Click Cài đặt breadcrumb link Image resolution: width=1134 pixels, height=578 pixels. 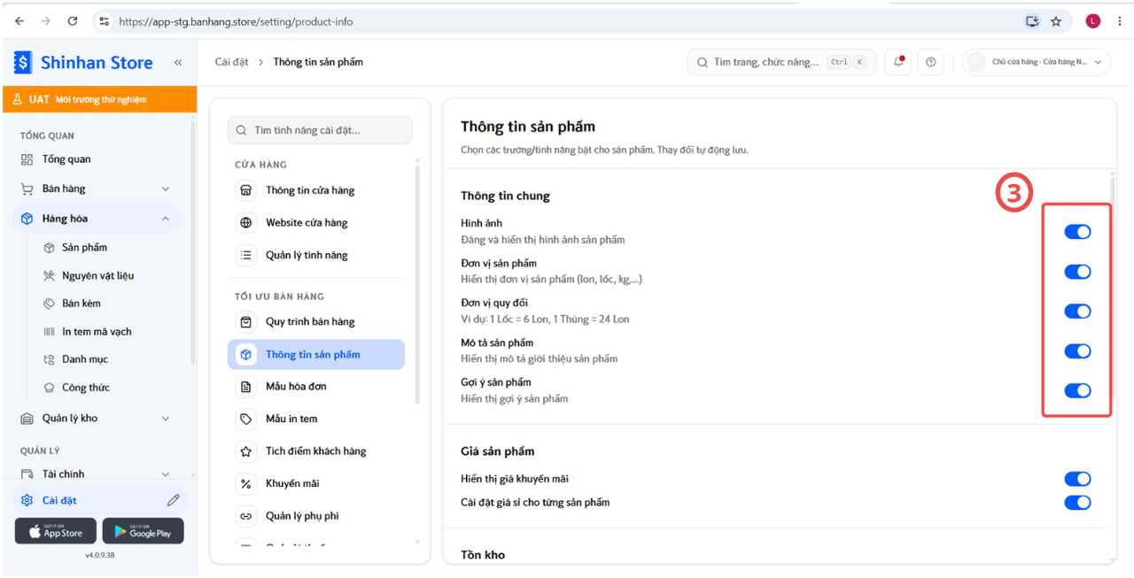tap(232, 62)
